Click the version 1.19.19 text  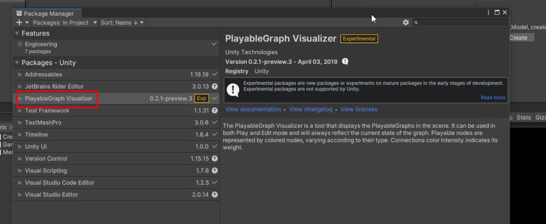(x=199, y=74)
